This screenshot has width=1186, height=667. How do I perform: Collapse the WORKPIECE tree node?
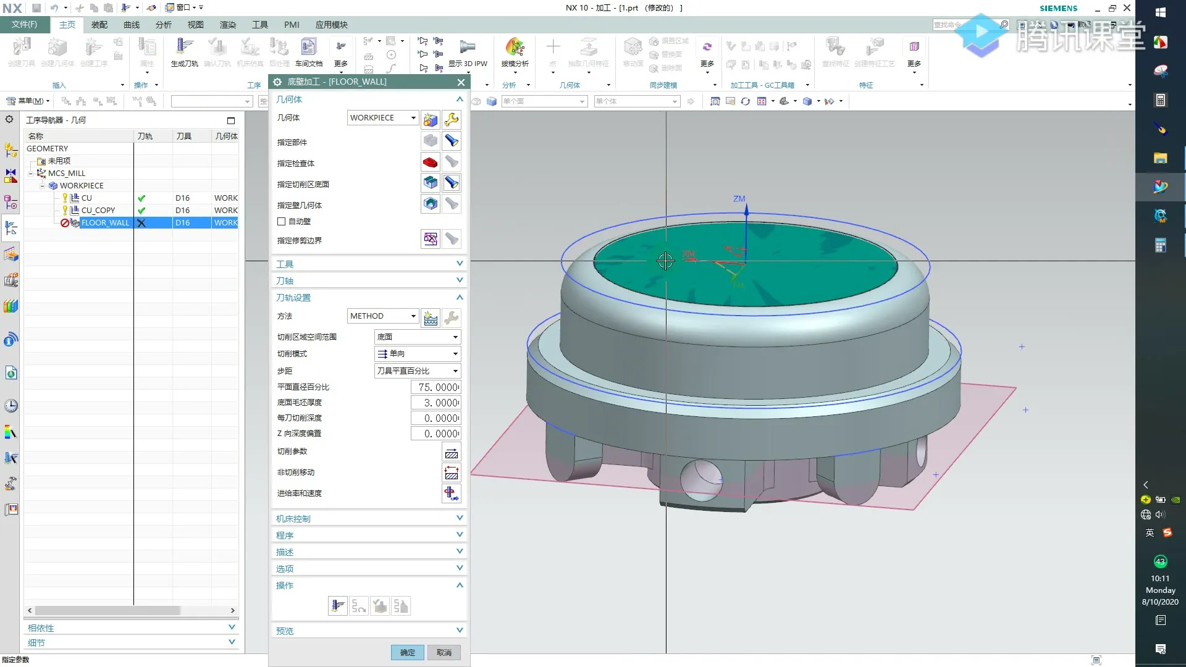tap(42, 185)
